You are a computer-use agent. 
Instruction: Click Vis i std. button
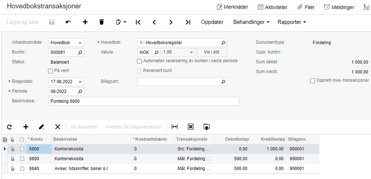212,52
